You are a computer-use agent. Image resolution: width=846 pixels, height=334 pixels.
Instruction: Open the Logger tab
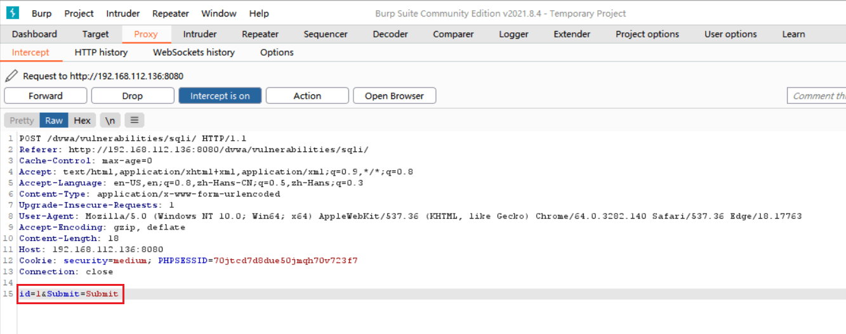[x=513, y=34]
